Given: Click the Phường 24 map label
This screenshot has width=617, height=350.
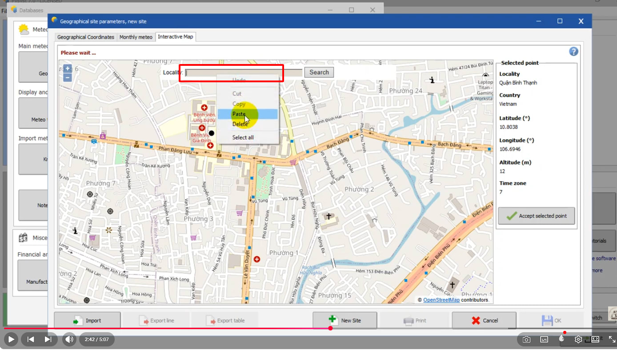Looking at the screenshot, I should pos(406,91).
